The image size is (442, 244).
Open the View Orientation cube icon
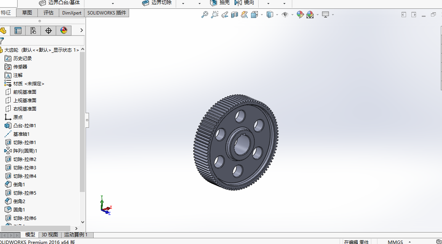pyautogui.click(x=254, y=15)
